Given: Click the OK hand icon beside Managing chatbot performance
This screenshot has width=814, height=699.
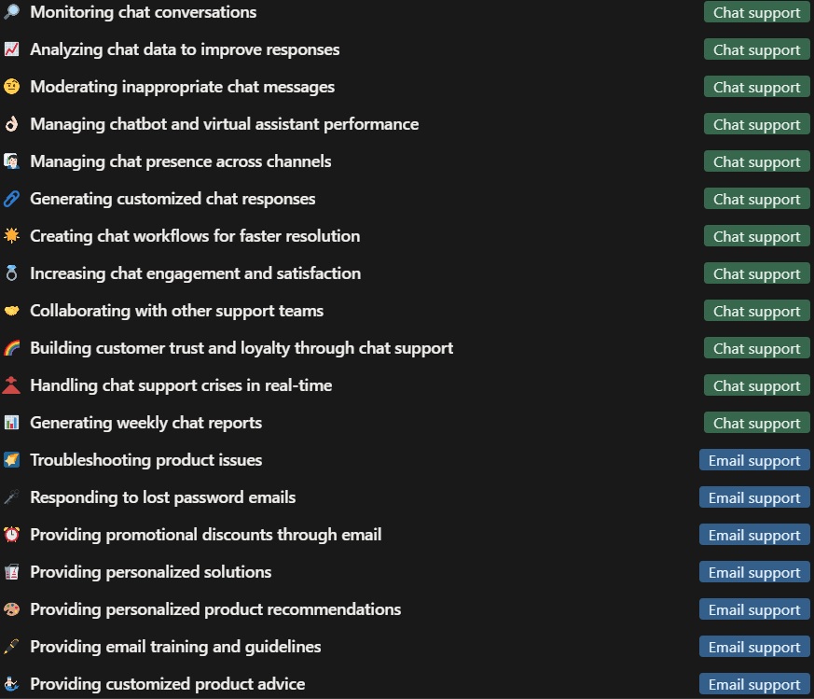Looking at the screenshot, I should click(x=13, y=124).
